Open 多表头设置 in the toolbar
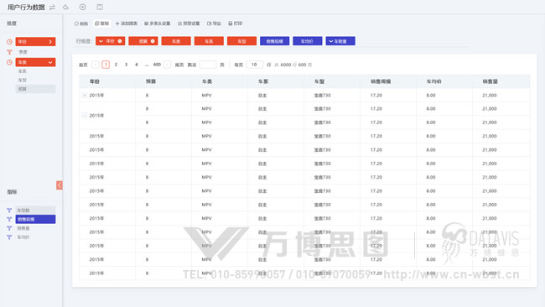Screen dimensions: 545x307 click(x=157, y=23)
